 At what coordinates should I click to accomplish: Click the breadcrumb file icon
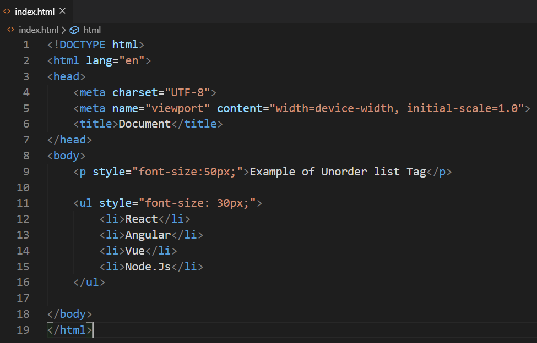pyautogui.click(x=10, y=30)
